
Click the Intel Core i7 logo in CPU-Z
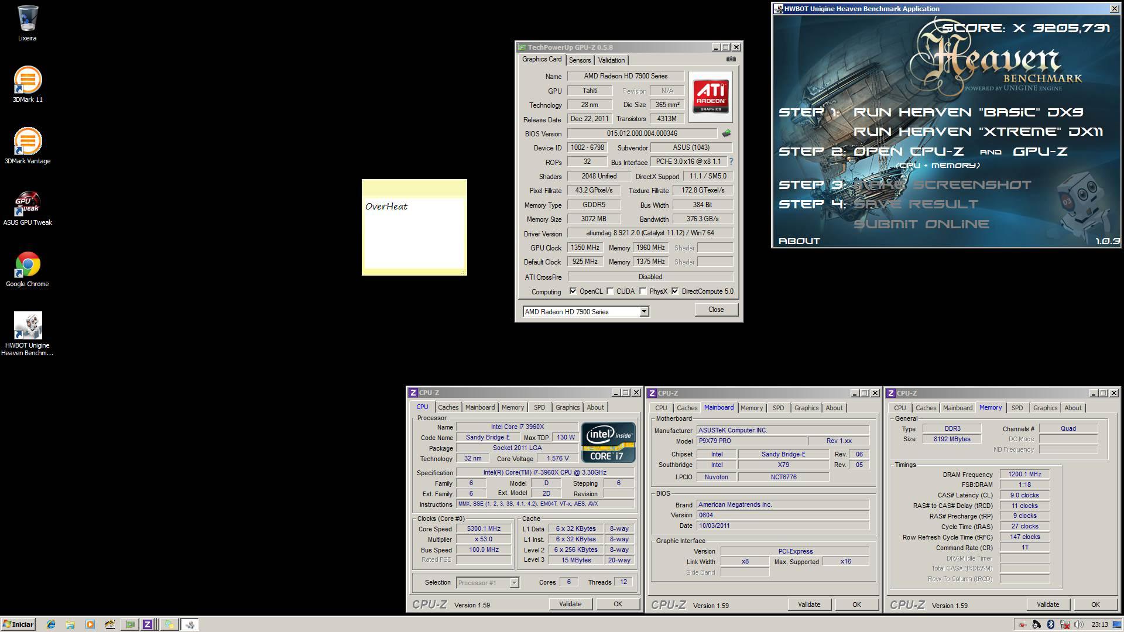(608, 442)
